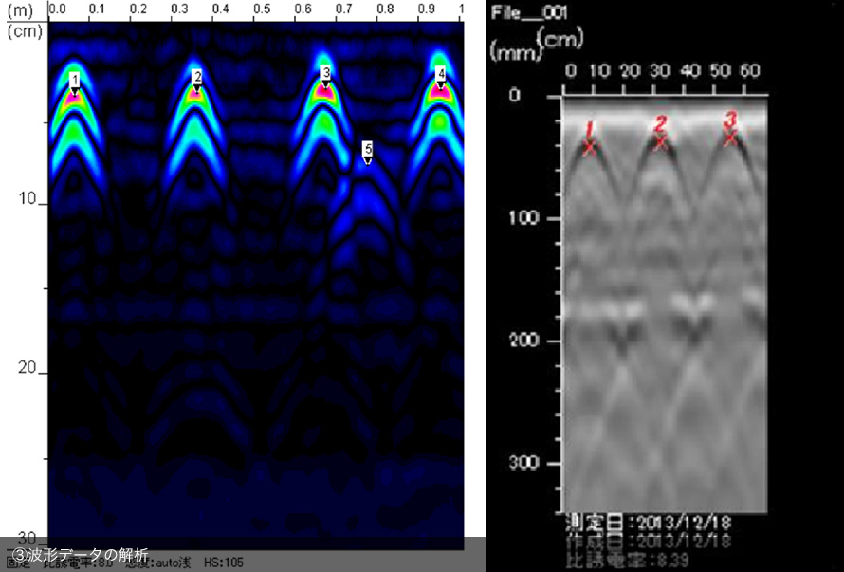Click marker 5 on the deeper reflection
This screenshot has width=844, height=572.
368,150
